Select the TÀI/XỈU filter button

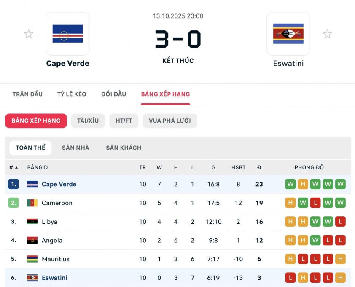point(88,121)
